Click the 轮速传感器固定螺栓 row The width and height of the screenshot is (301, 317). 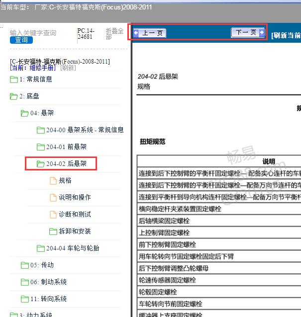point(219,280)
